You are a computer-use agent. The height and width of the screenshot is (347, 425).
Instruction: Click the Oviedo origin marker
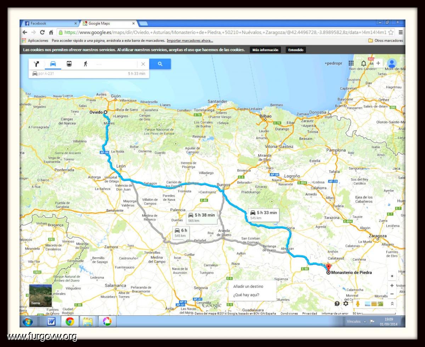pos(105,112)
